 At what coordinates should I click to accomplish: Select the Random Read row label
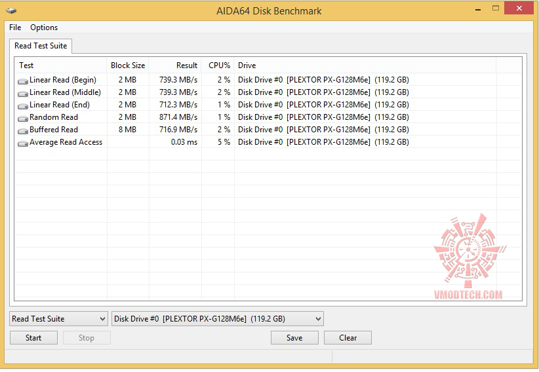click(x=54, y=117)
